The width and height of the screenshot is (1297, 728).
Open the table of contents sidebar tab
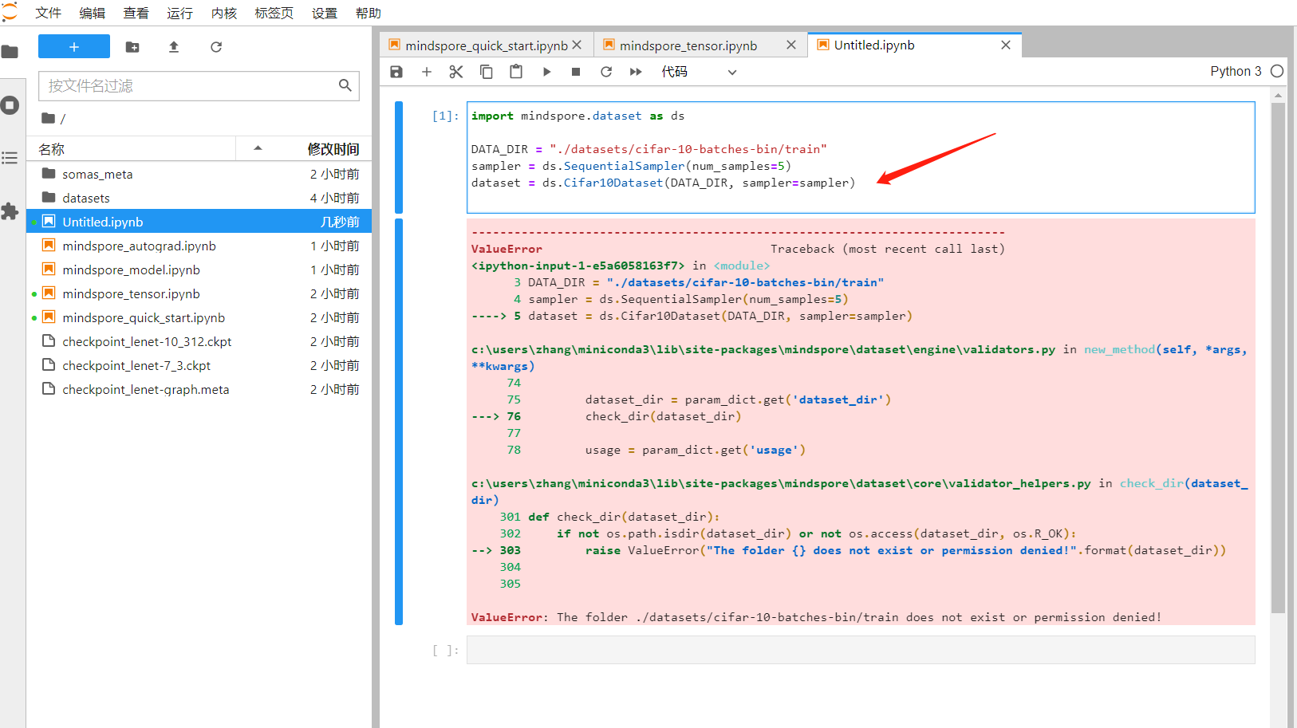coord(10,158)
